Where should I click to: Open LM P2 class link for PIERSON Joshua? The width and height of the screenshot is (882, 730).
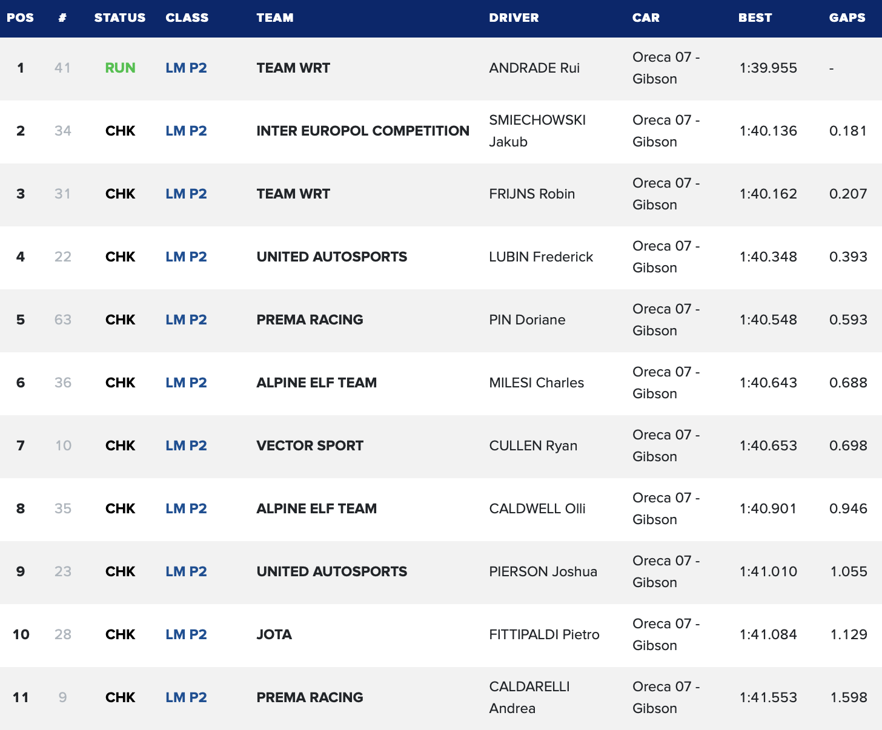[187, 571]
